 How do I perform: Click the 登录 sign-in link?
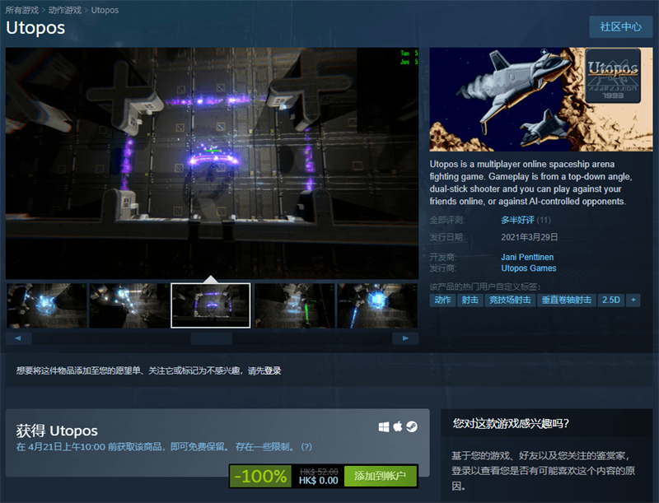273,371
